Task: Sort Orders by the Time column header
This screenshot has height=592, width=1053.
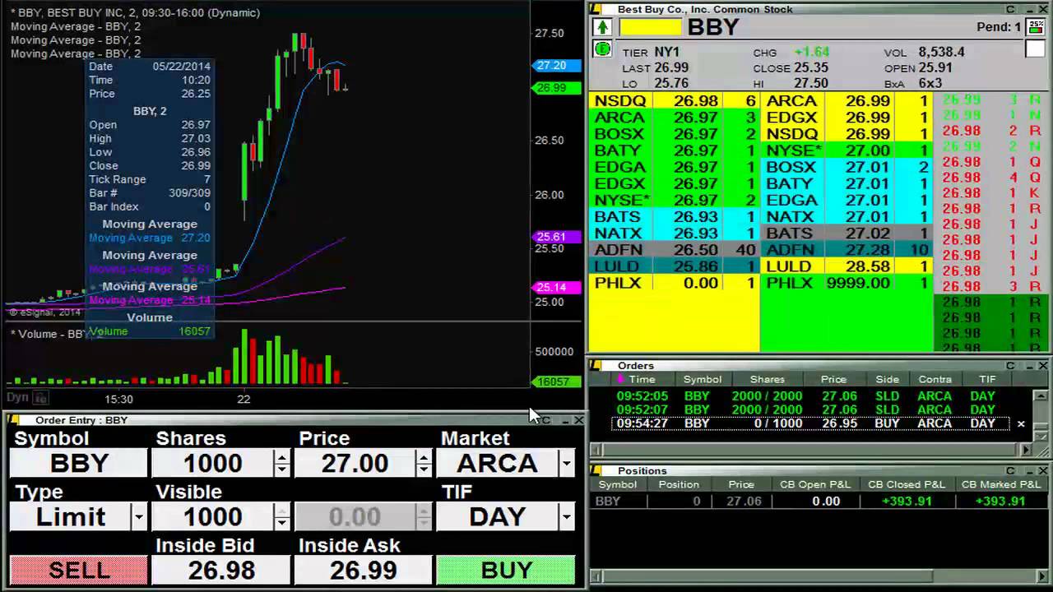Action: coord(642,379)
